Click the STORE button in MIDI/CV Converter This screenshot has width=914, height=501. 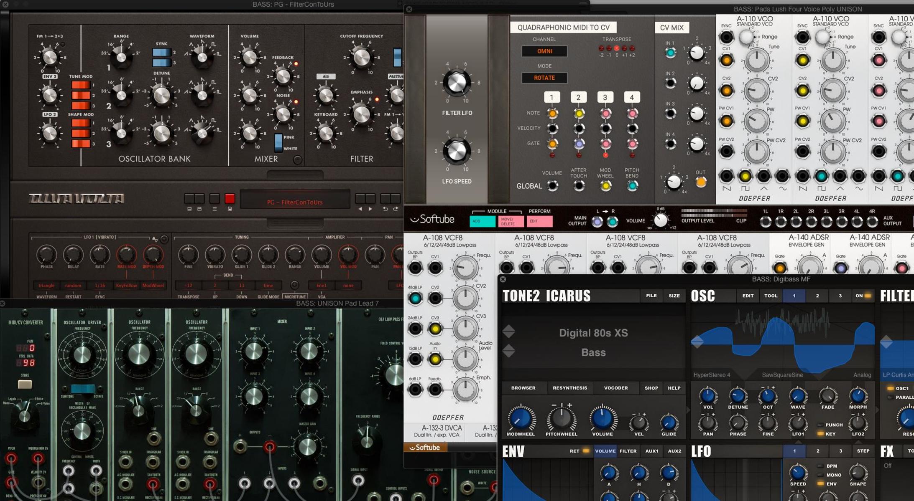pyautogui.click(x=25, y=385)
